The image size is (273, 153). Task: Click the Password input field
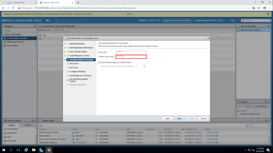[x=131, y=52]
